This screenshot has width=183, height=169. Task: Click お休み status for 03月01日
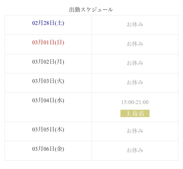[x=135, y=44]
